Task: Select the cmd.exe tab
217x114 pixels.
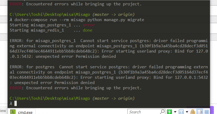Action: [25, 112]
